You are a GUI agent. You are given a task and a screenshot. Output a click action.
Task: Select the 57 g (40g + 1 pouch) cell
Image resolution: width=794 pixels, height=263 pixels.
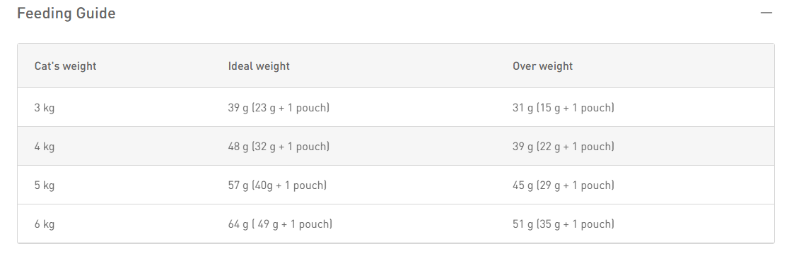(277, 185)
